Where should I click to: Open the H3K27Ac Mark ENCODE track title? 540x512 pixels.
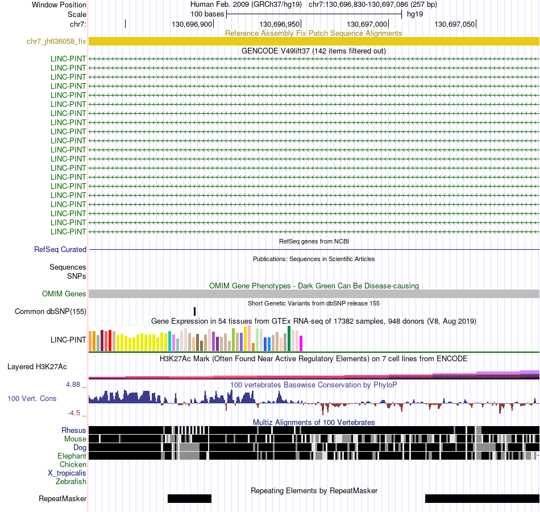(313, 358)
